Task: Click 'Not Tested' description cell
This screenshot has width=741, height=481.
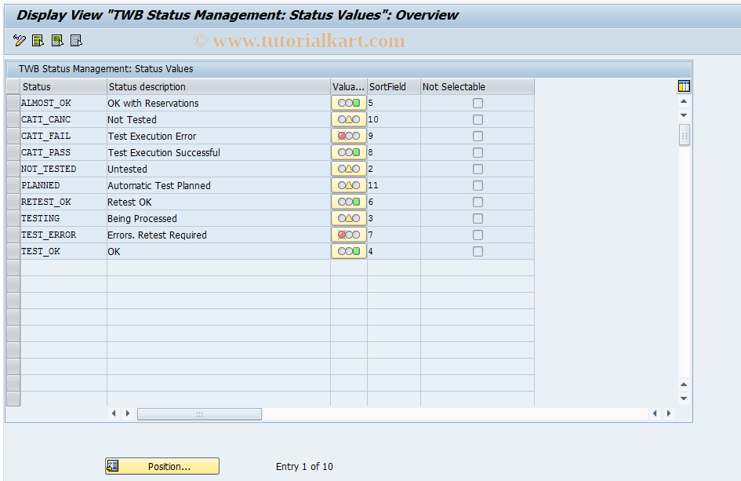Action: [219, 119]
